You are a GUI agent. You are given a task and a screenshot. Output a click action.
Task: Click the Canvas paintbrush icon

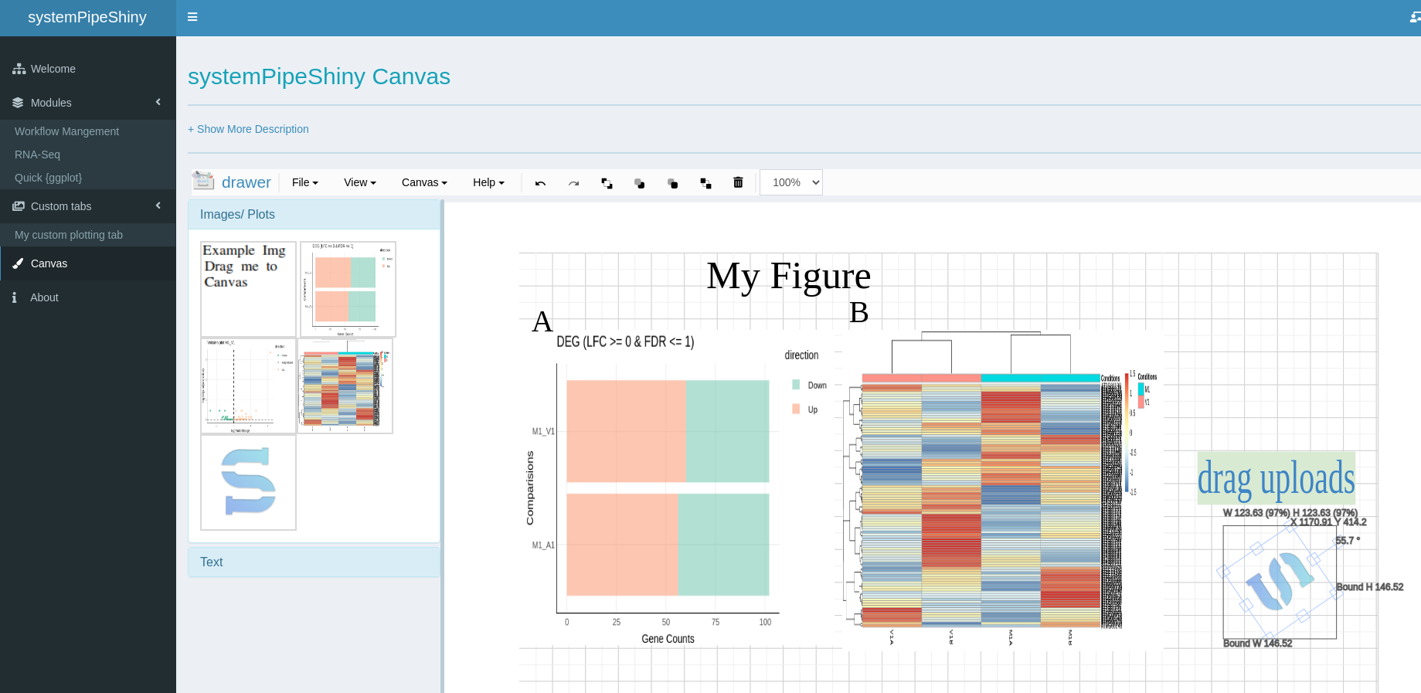[x=18, y=263]
